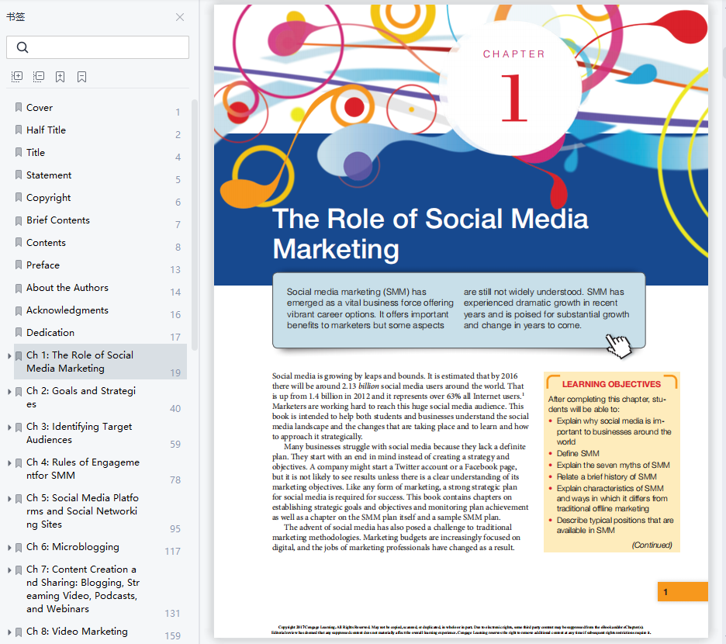726x644 pixels.
Task: Expand the Ch 8 bookmark tree arrow
Action: click(x=9, y=632)
